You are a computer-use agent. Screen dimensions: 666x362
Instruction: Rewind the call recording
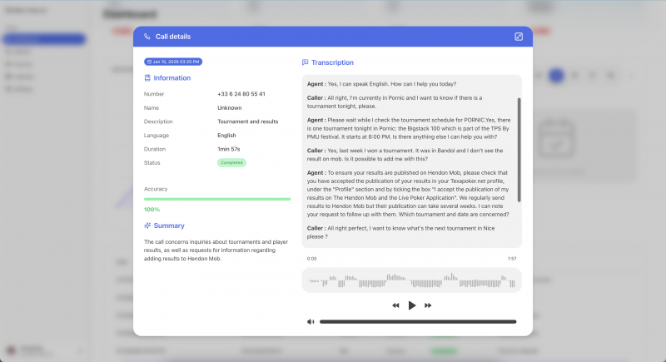click(x=395, y=305)
